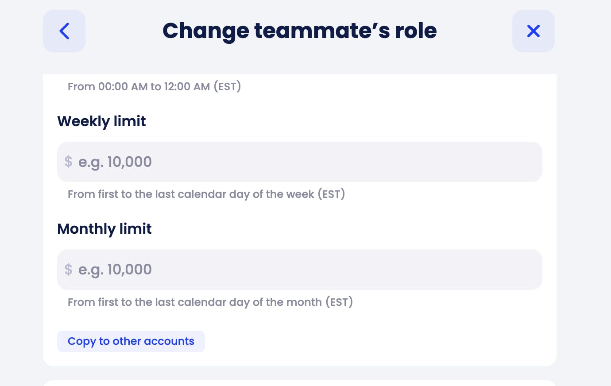Select the Monthly limit label
Screen dimensions: 611x386
[104, 229]
